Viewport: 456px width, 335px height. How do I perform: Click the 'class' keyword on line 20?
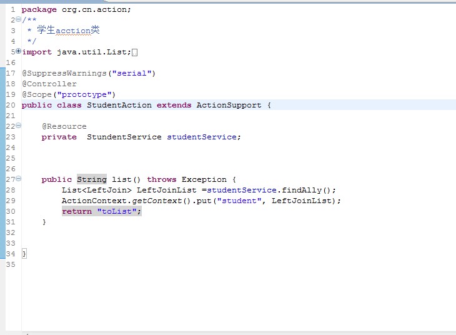[69, 105]
